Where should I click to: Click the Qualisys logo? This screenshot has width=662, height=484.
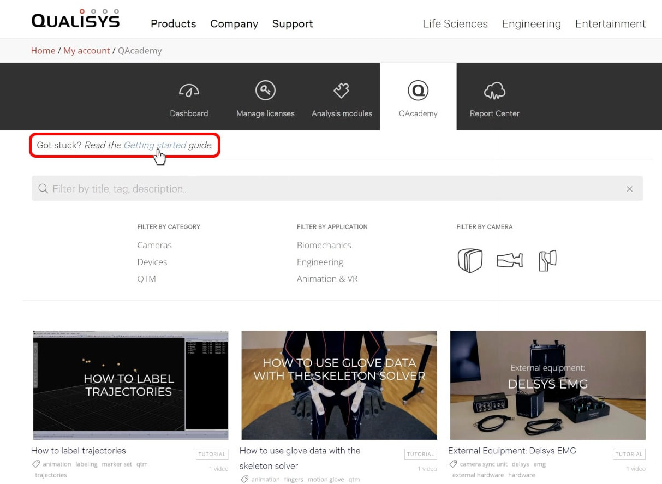(x=75, y=20)
